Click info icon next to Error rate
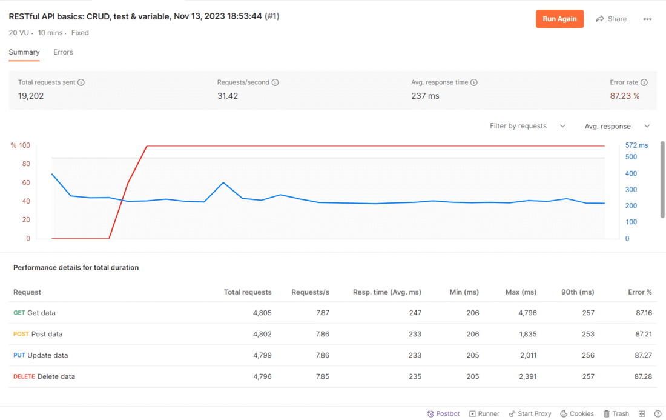The image size is (666, 420). [x=644, y=82]
